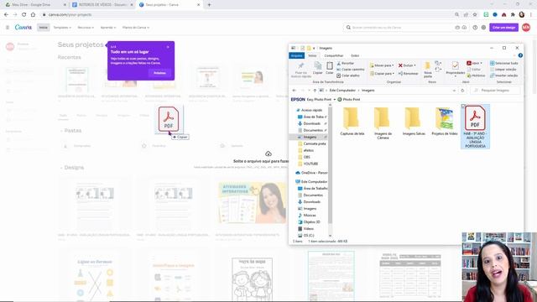Click Inverter seleção in Explorer ribbon
Image resolution: width=537 pixels, height=302 pixels.
503,75
